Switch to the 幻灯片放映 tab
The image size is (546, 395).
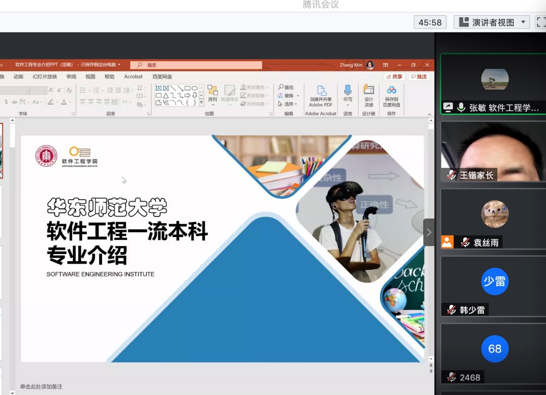45,77
